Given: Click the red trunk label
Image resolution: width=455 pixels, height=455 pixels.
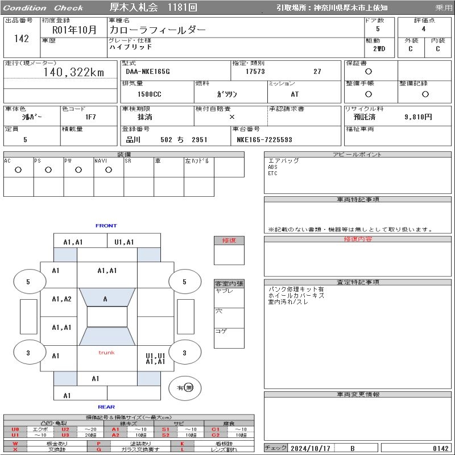Looking at the screenshot, I should 106,353.
